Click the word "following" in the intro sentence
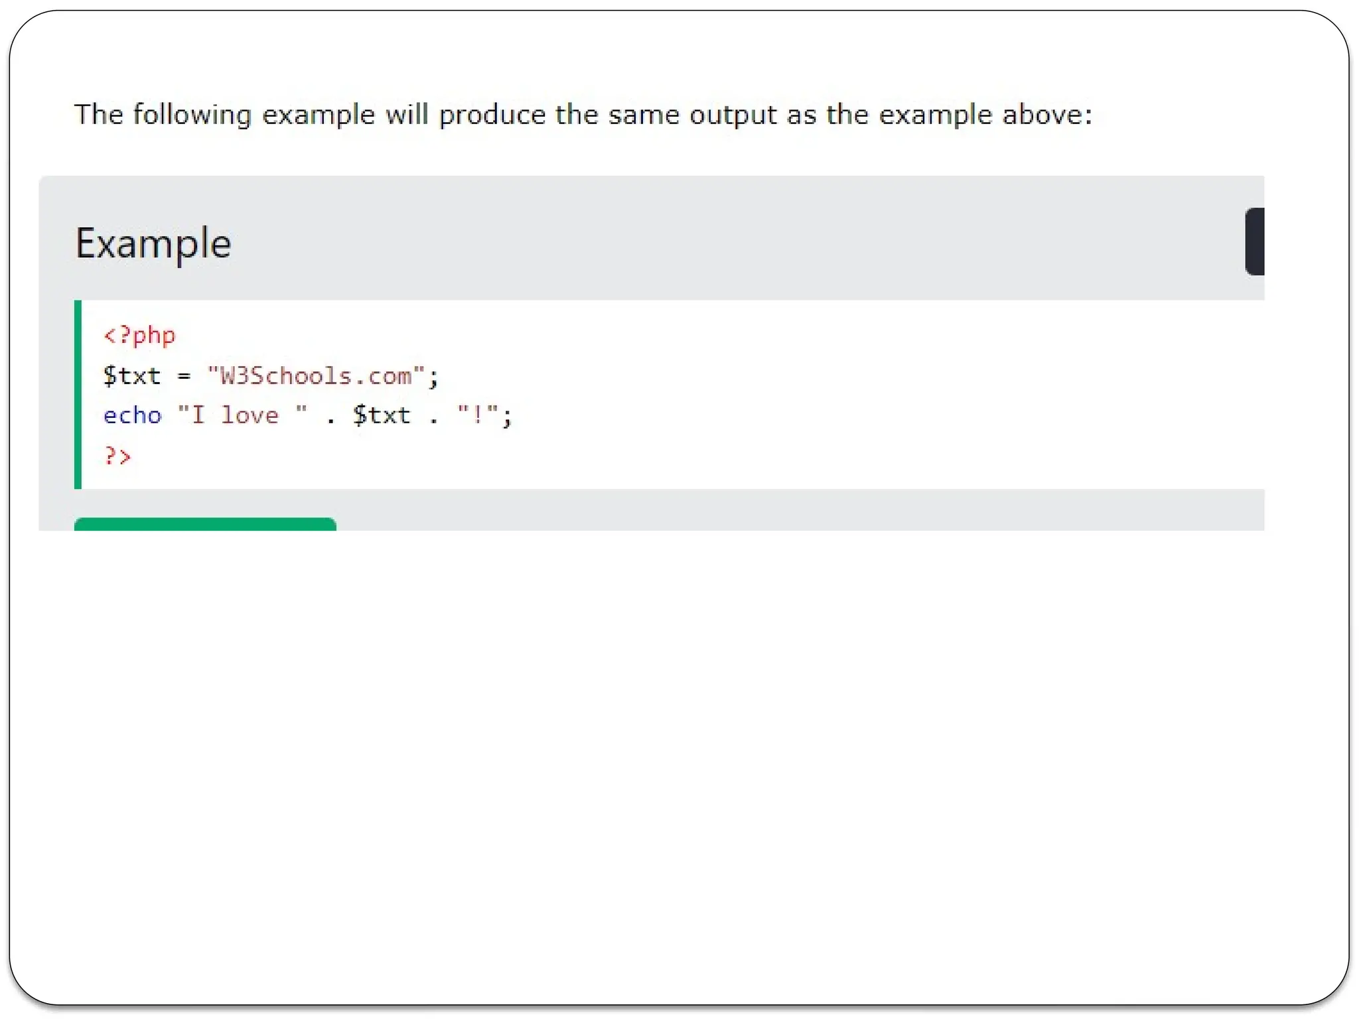Screen dimensions: 1359x1019 [x=192, y=115]
